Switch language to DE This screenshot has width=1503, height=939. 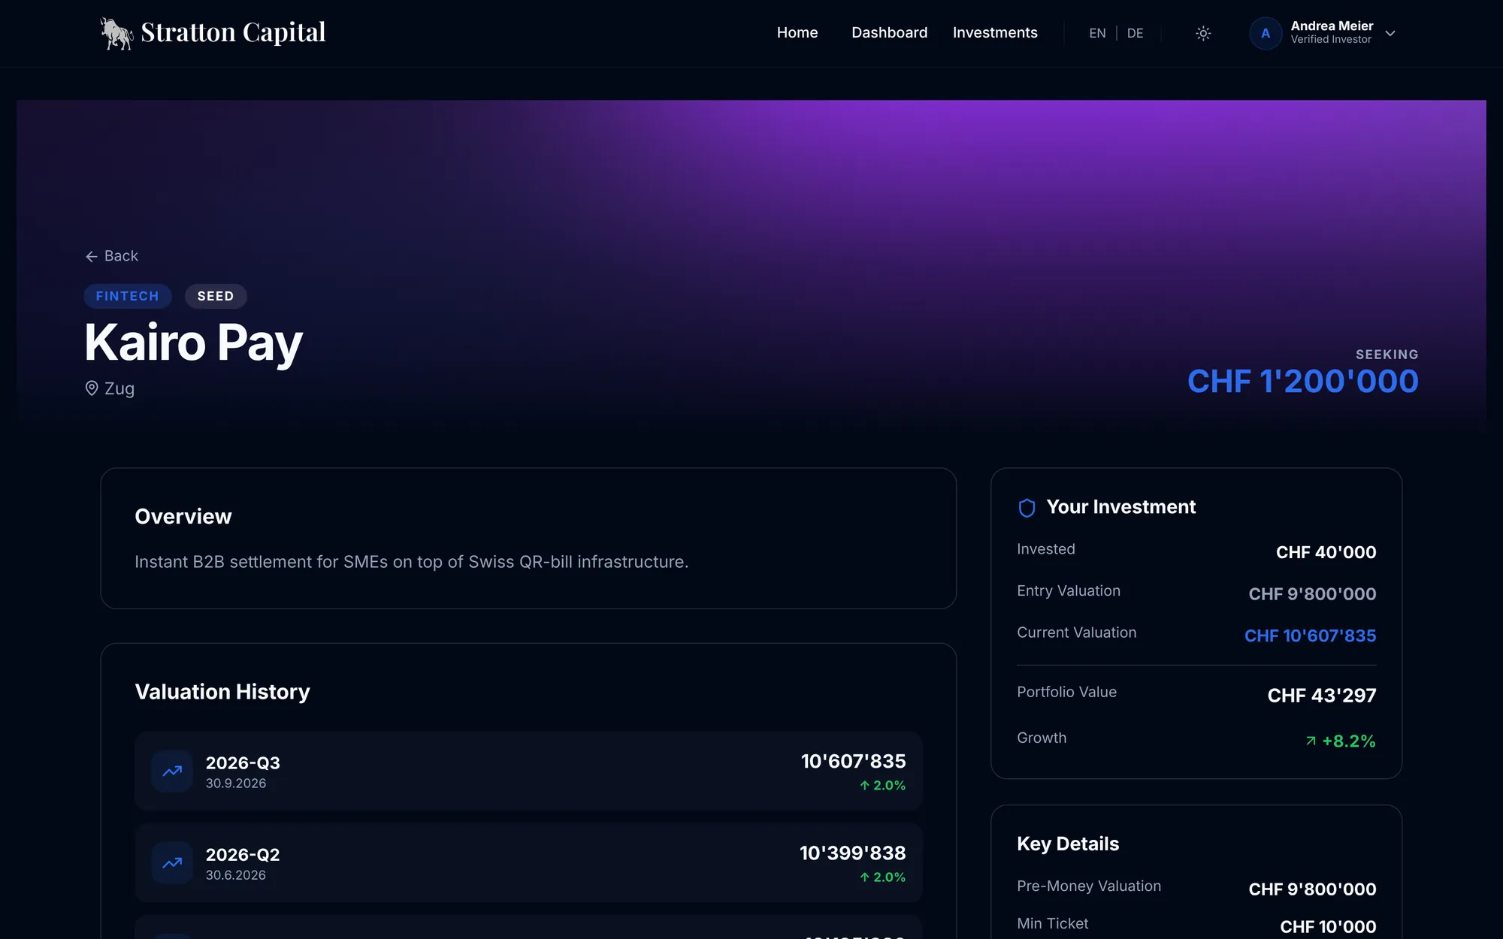coord(1135,33)
